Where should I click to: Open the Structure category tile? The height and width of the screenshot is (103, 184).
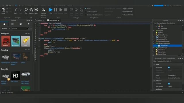pyautogui.click(x=16, y=41)
